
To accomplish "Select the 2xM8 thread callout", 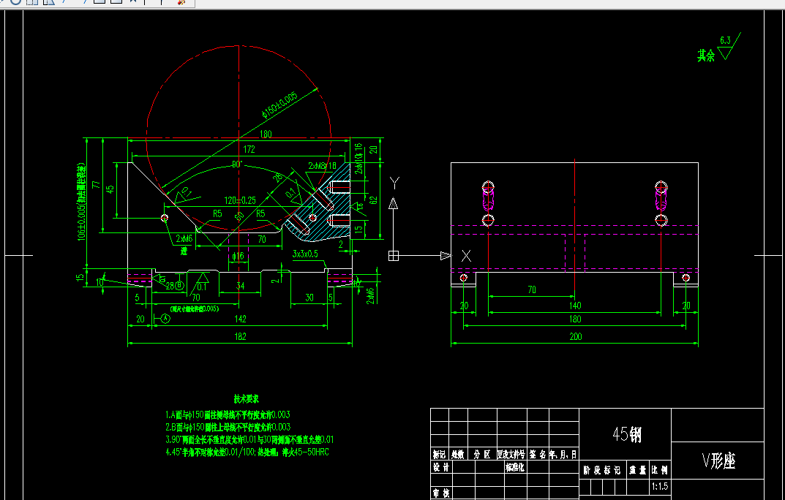I will (x=322, y=165).
